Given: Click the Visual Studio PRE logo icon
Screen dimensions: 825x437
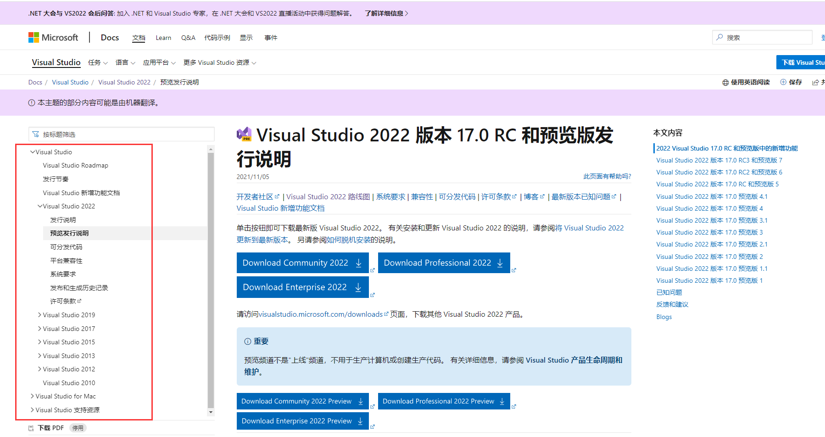Looking at the screenshot, I should pos(244,134).
